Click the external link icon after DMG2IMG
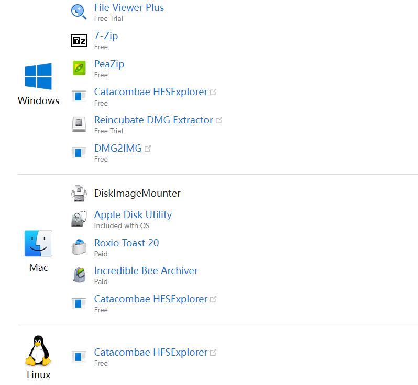418x385 pixels. click(x=148, y=149)
